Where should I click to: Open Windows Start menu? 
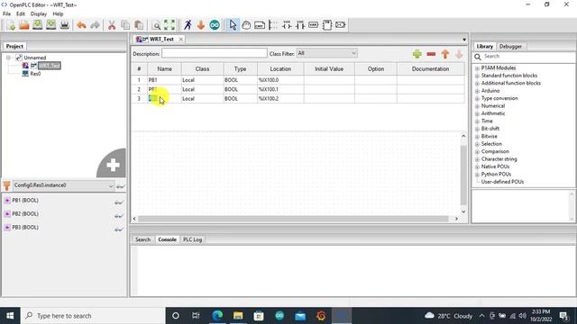pos(10,316)
